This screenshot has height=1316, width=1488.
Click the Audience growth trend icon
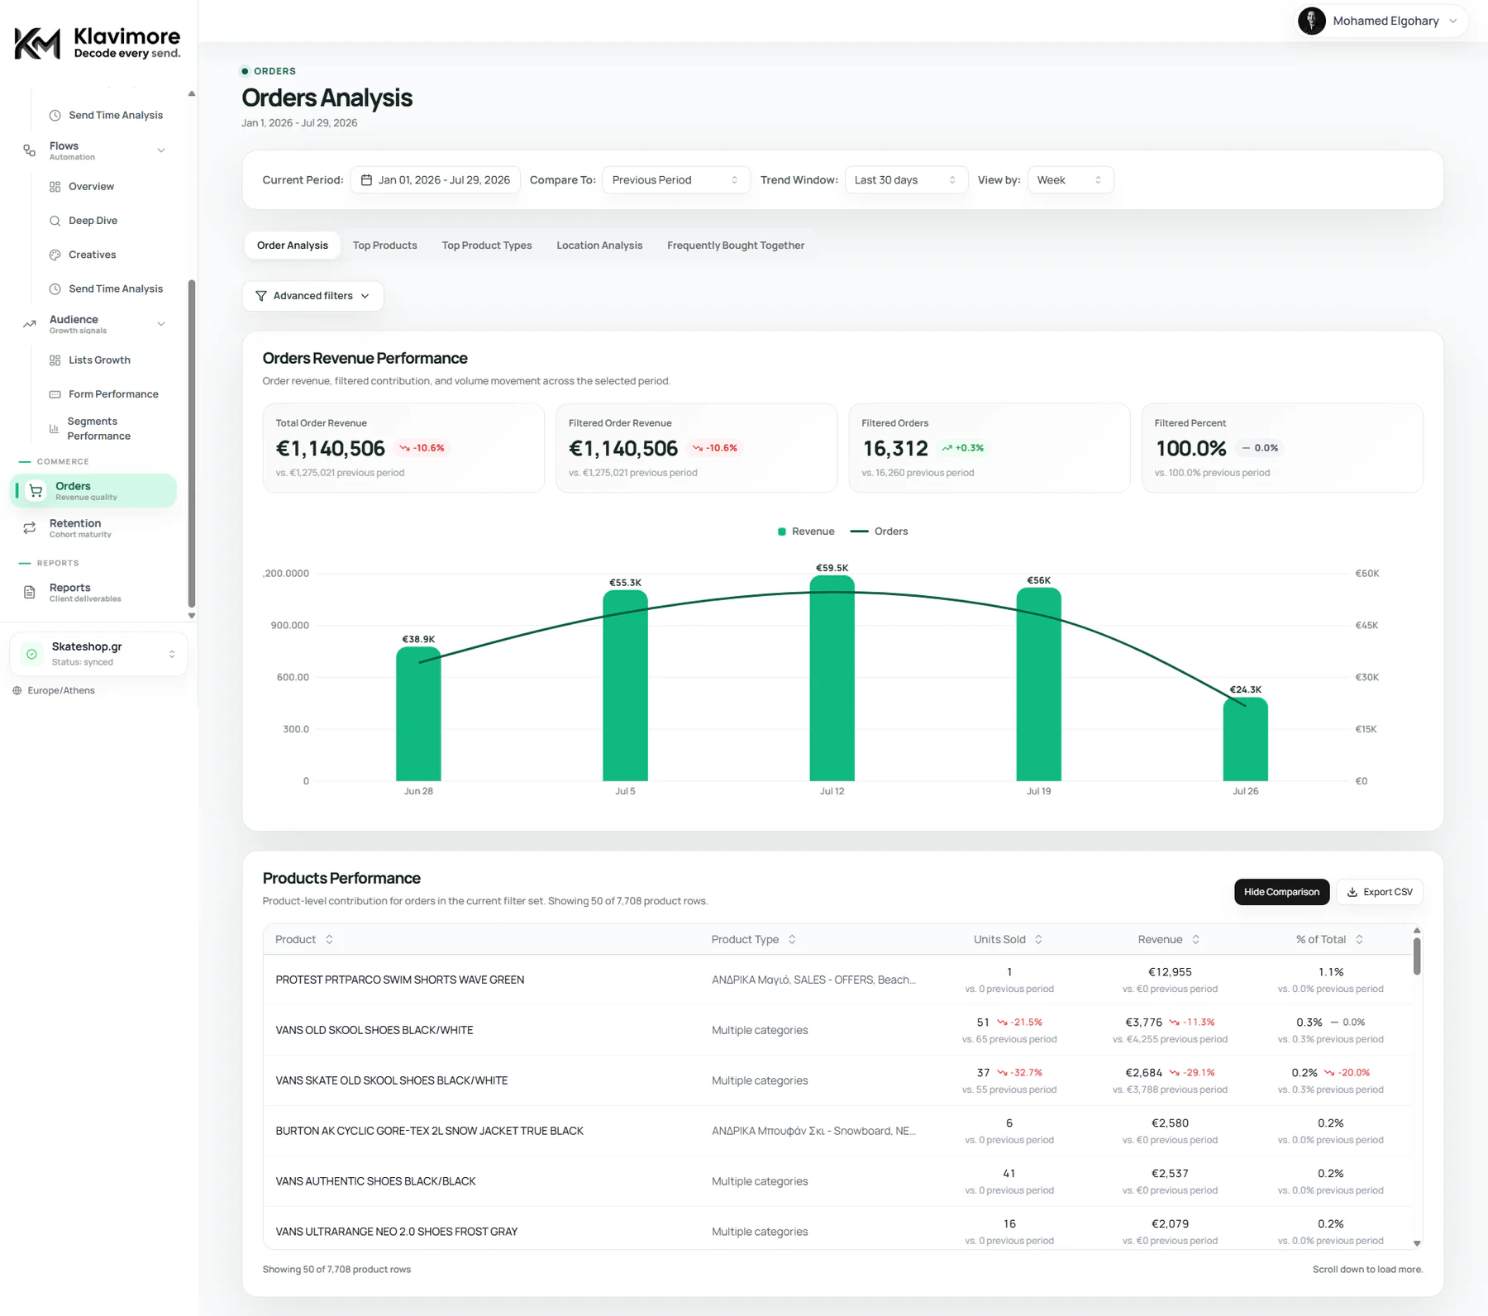point(30,324)
